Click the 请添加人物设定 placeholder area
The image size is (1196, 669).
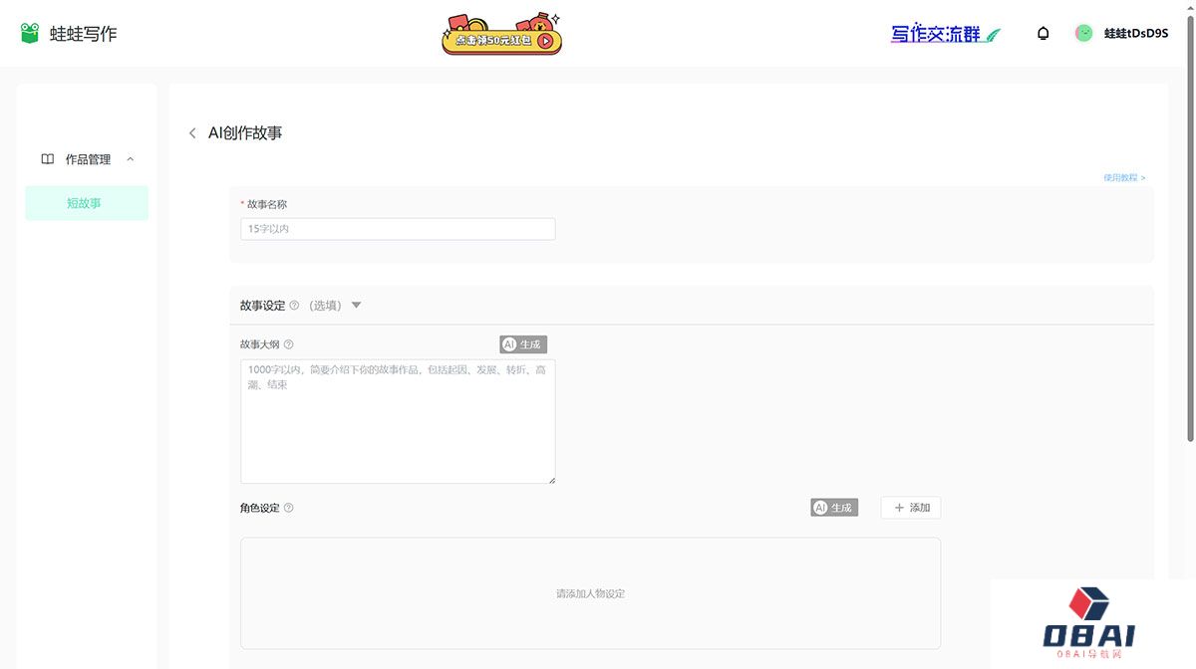(x=590, y=593)
